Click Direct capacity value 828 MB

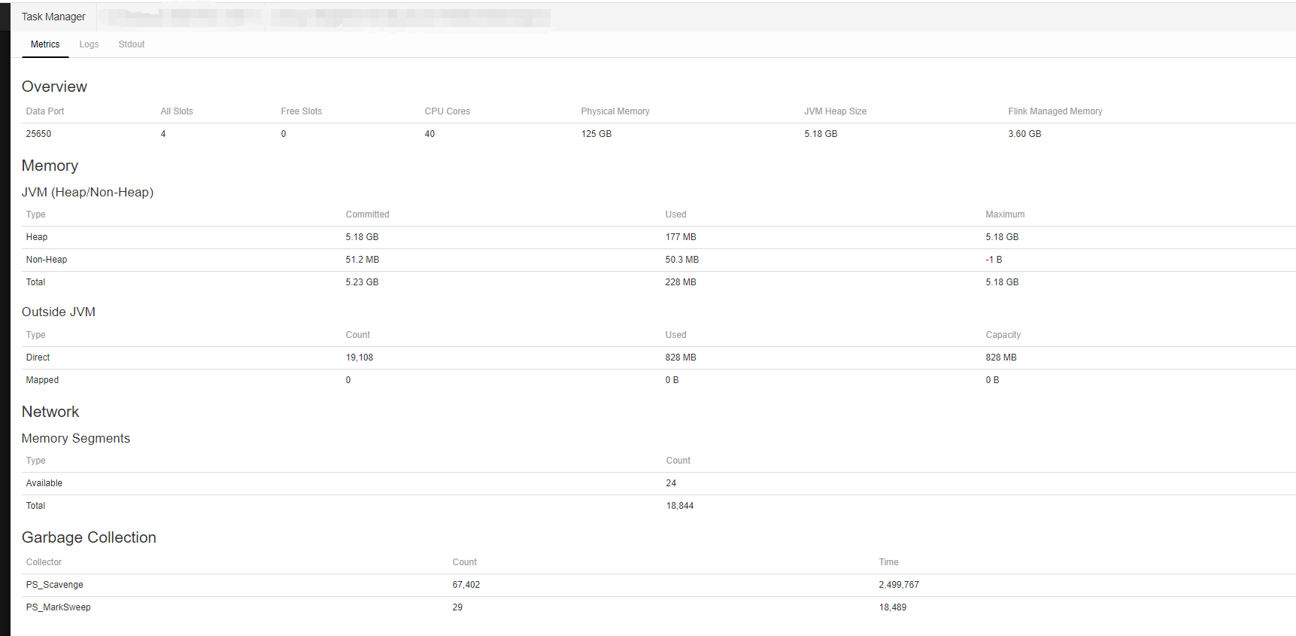[x=1001, y=358]
